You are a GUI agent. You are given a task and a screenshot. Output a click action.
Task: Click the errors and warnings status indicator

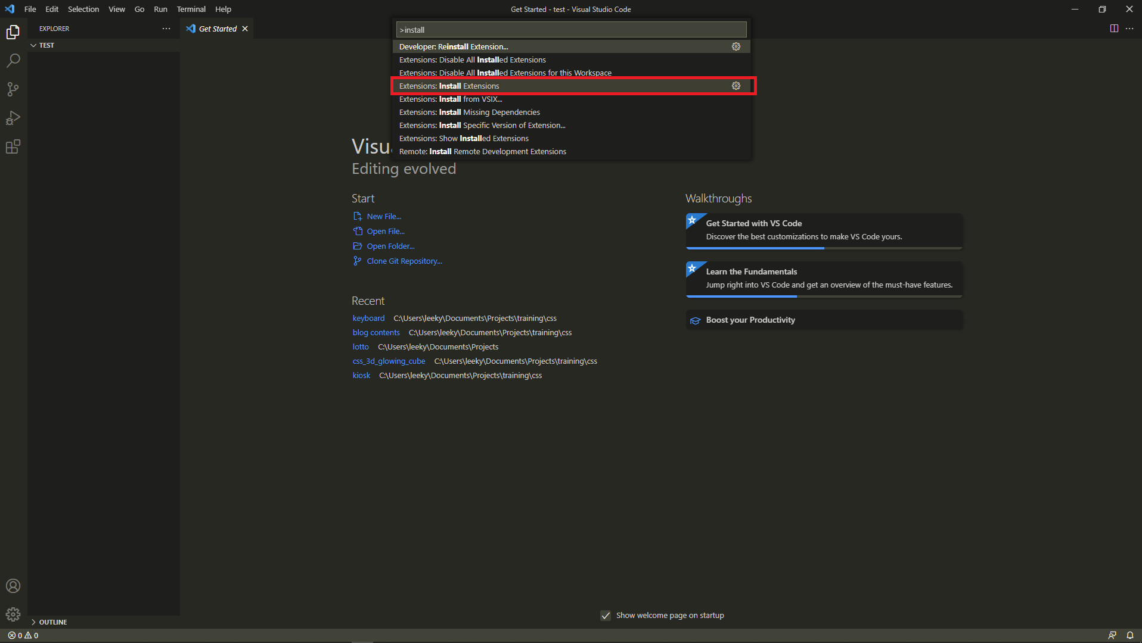pos(23,635)
